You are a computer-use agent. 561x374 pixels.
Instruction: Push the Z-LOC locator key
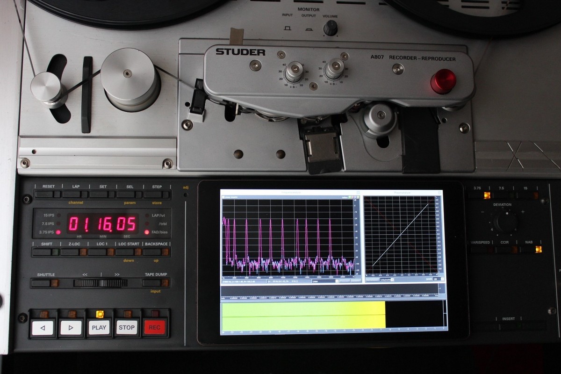[73, 252]
